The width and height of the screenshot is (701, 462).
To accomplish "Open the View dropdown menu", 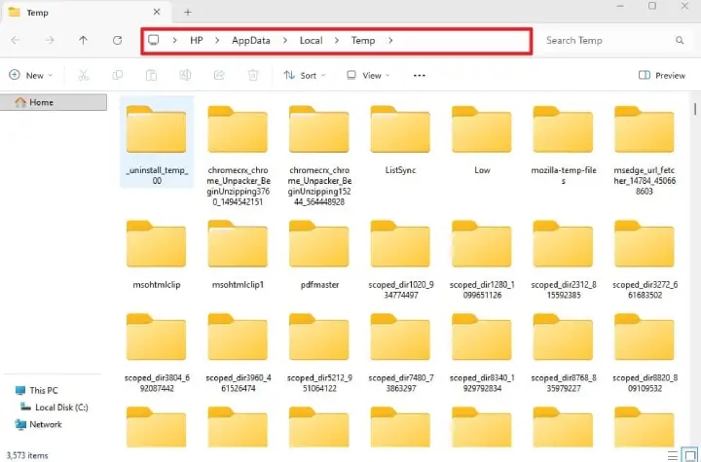I will click(x=368, y=75).
